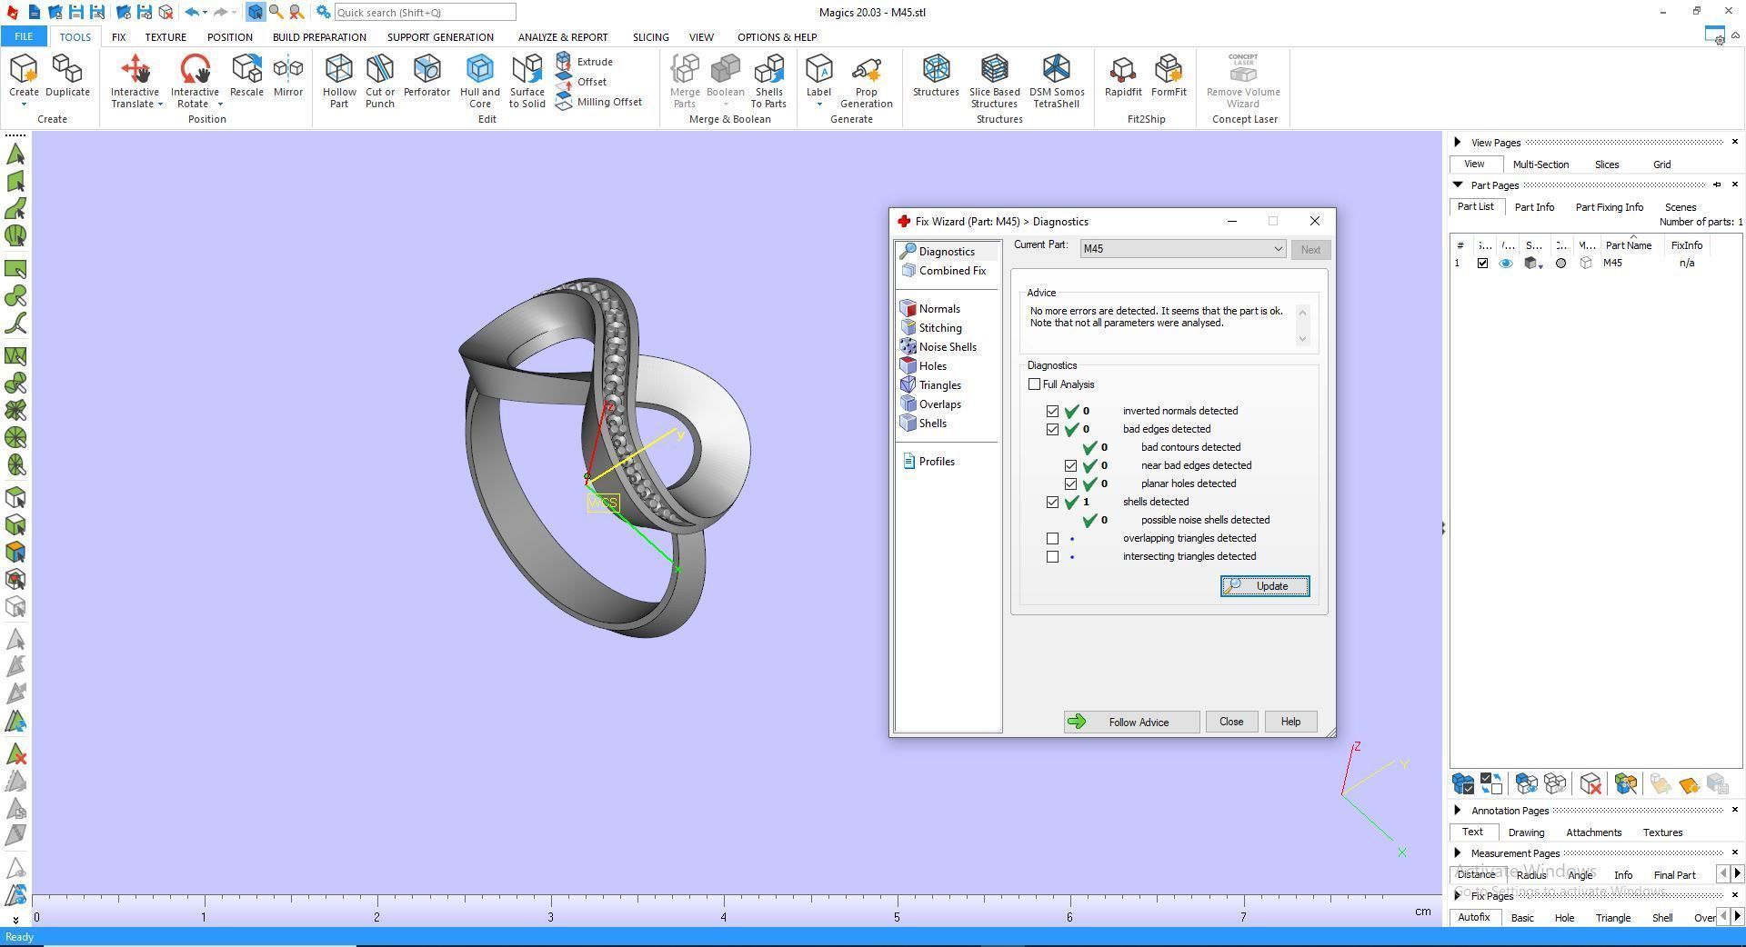Expand the View Pages panel
Viewport: 1746px width, 947px height.
pyautogui.click(x=1458, y=143)
